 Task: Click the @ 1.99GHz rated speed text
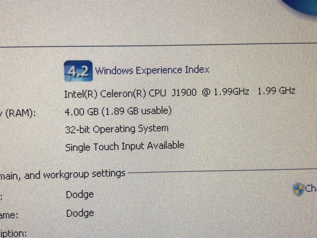coord(225,92)
